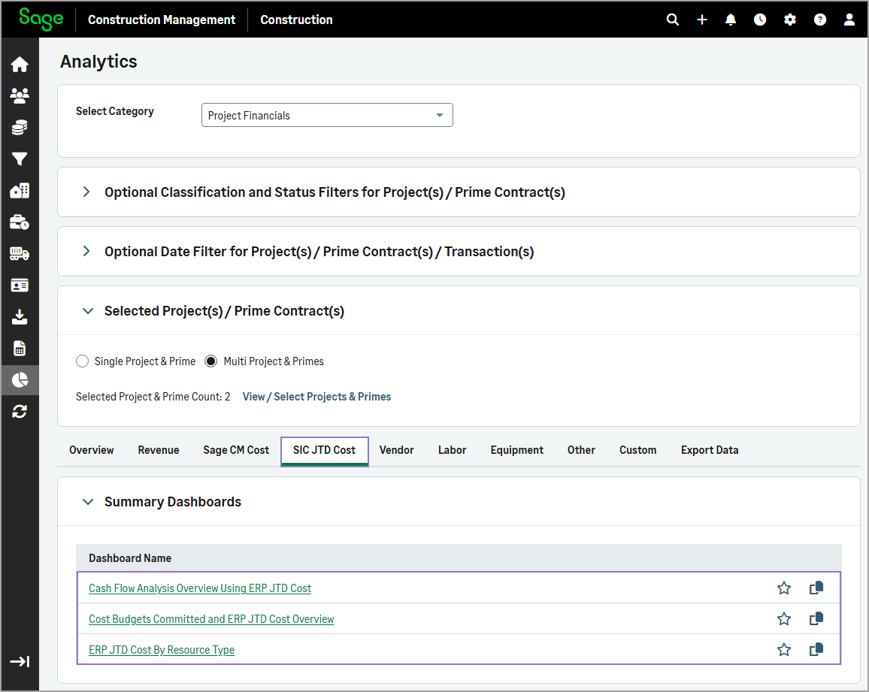Open Cash Flow Analysis Overview dashboard link
Viewport: 869px width, 692px height.
pos(200,588)
